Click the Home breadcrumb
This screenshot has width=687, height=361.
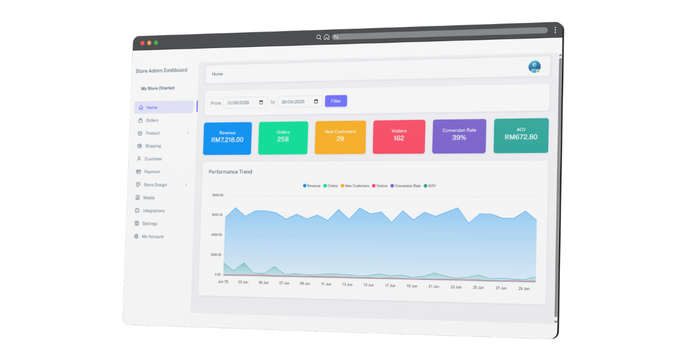(x=218, y=74)
